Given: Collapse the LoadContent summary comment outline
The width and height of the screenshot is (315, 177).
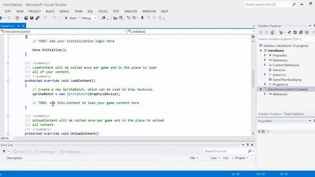Looking at the screenshot, I should click(x=8, y=63).
